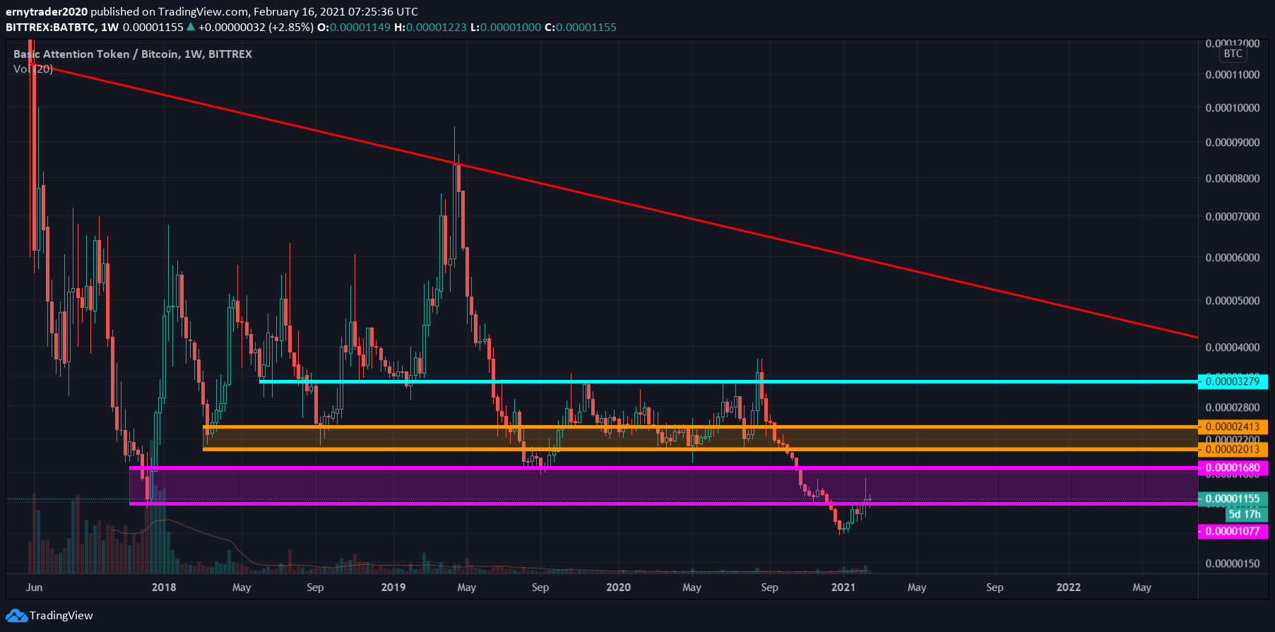Select the upper orange zone boundary line

tap(701, 427)
